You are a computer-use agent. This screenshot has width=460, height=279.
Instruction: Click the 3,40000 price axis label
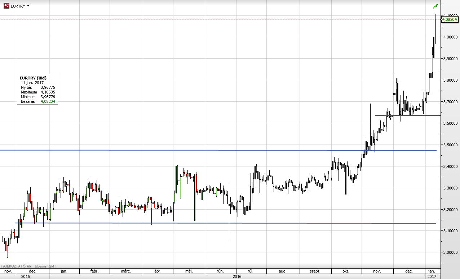pos(450,166)
